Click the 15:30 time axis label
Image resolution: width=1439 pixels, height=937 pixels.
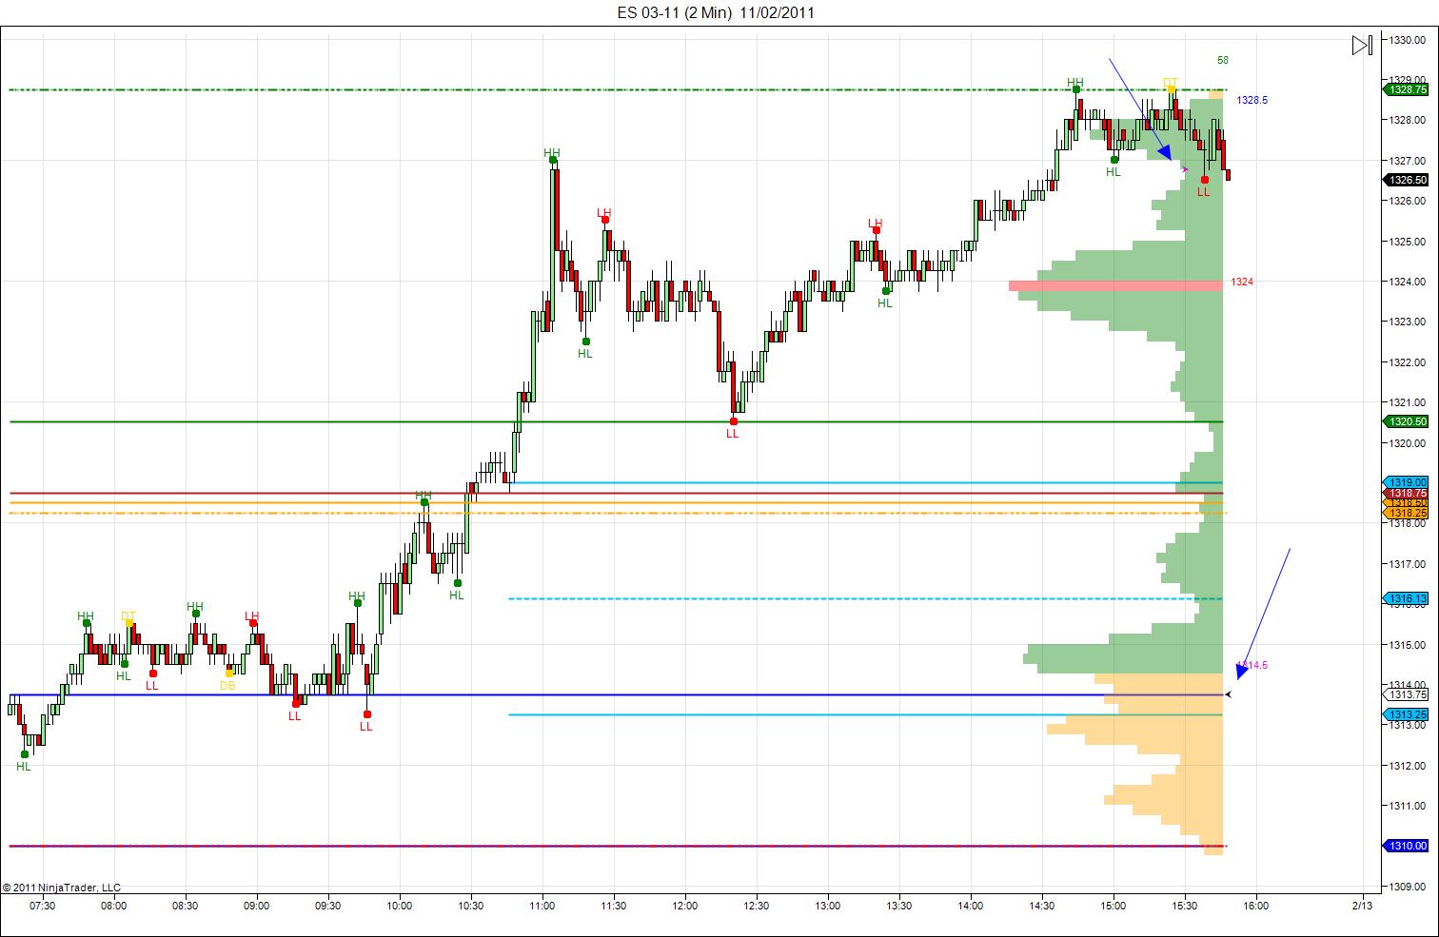click(1185, 906)
